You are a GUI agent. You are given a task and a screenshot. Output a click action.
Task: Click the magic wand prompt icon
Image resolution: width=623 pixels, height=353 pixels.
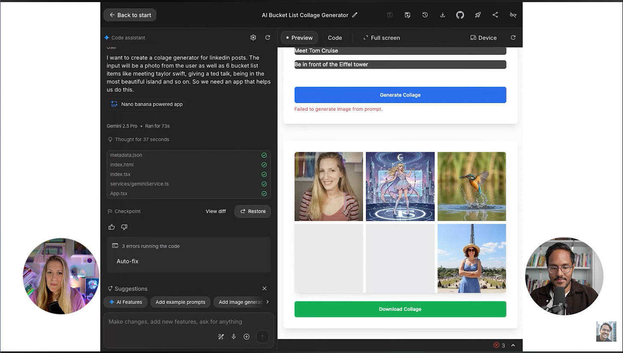point(221,337)
